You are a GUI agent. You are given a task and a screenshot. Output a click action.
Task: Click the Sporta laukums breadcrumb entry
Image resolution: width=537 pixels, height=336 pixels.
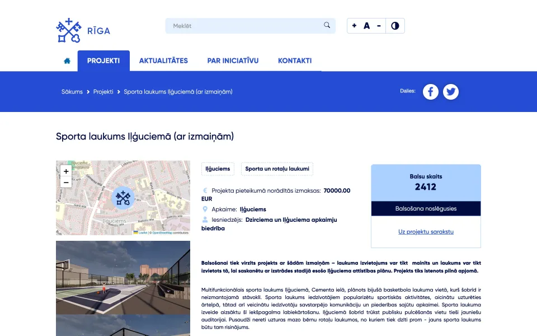pos(178,91)
